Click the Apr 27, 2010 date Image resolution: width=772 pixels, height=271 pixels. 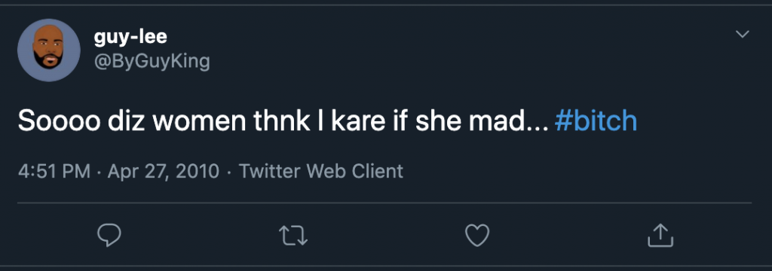pyautogui.click(x=163, y=171)
